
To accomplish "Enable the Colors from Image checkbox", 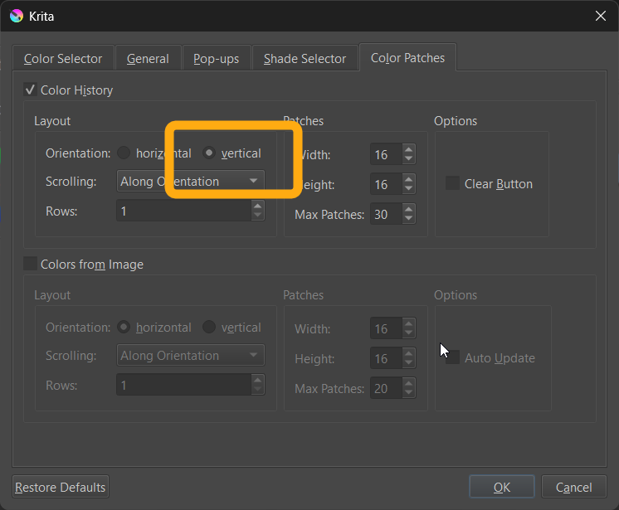I will 31,264.
